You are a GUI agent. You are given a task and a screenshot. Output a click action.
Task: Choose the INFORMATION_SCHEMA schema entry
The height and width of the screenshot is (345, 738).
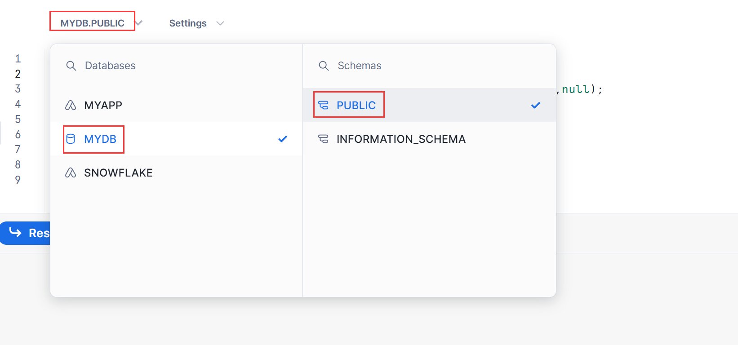coord(401,139)
